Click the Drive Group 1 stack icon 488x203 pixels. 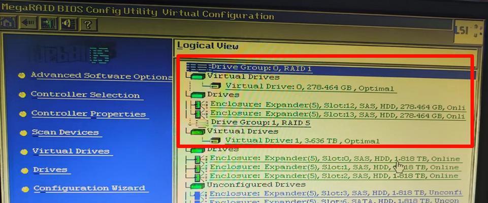click(x=202, y=122)
